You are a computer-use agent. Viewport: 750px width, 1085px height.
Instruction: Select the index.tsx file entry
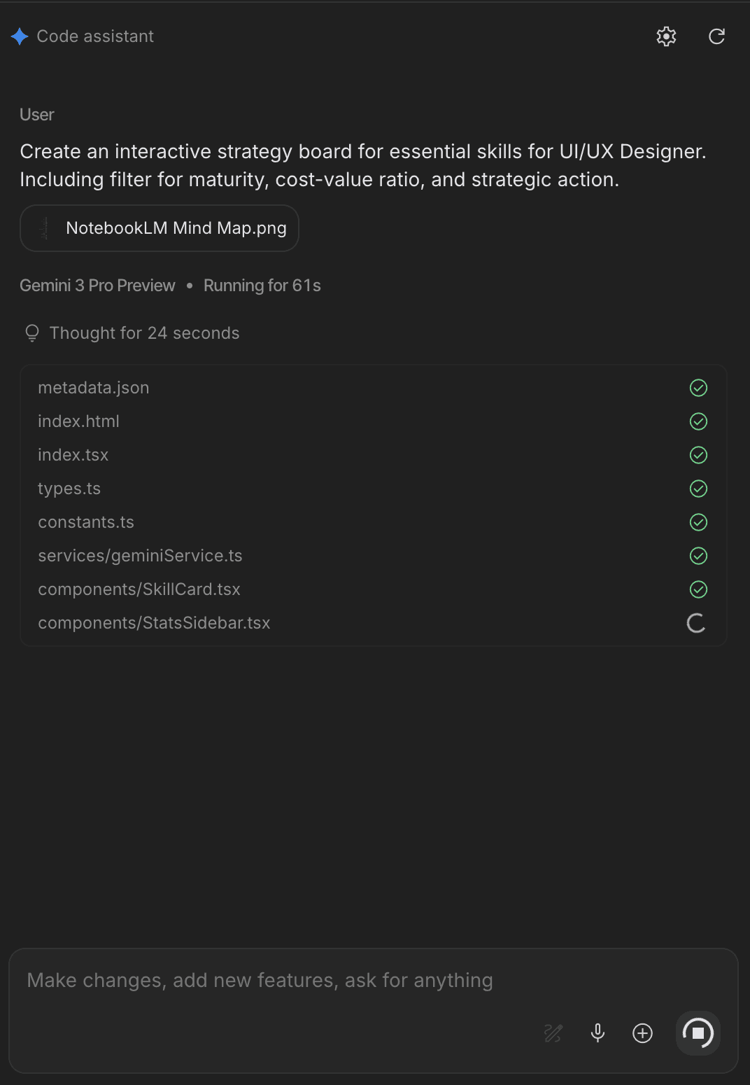click(73, 455)
